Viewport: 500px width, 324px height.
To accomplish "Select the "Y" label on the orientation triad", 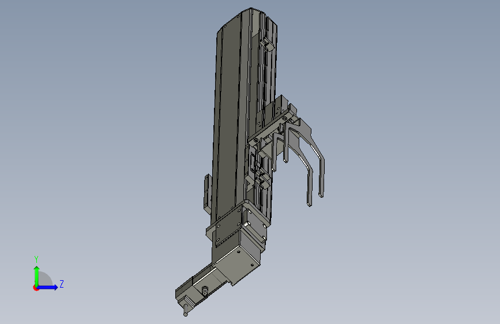I will coord(36,259).
